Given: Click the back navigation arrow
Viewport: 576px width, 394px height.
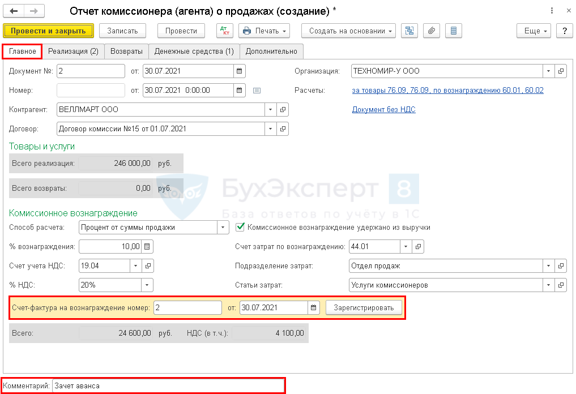Looking at the screenshot, I should (14, 11).
